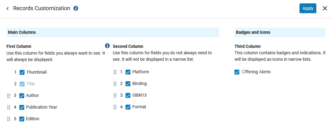The image size is (332, 127).
Task: Apply the records customization changes
Action: click(308, 8)
